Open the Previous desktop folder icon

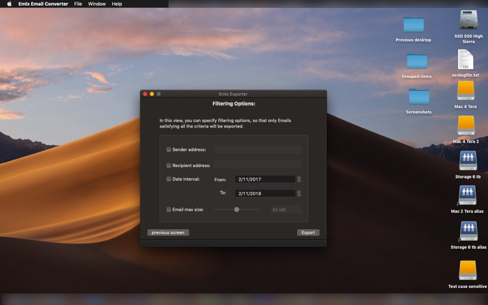(414, 24)
